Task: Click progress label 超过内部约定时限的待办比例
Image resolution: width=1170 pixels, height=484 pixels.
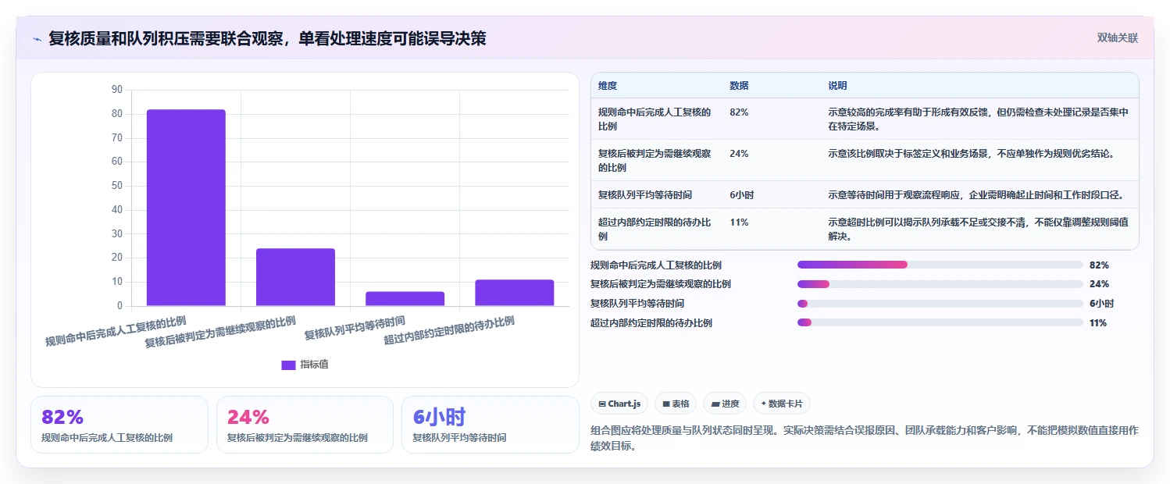Action: [x=651, y=323]
